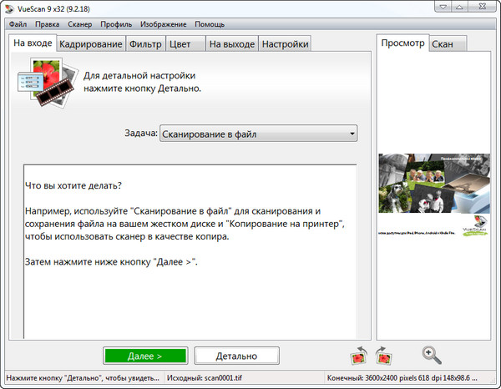501x389 pixels.
Task: Rotate the image right (clockwise)
Action: coord(384,355)
